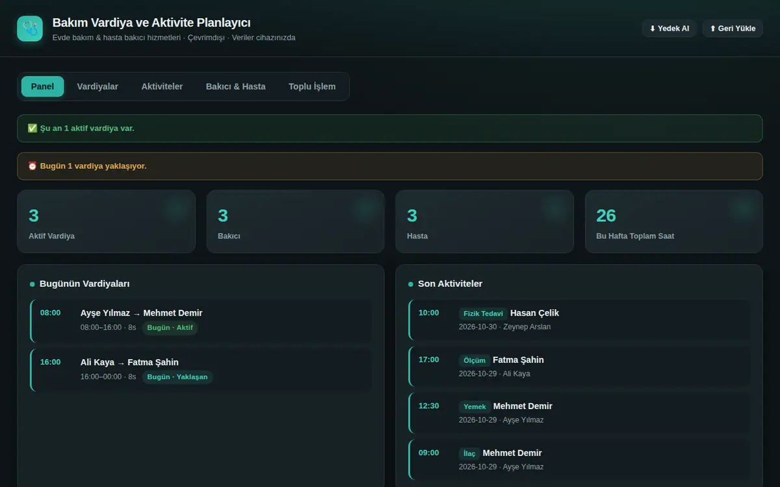The height and width of the screenshot is (487, 780).
Task: Click the Bakım Vardiya ve Aktivite Planlayıcı title
Action: click(x=151, y=23)
